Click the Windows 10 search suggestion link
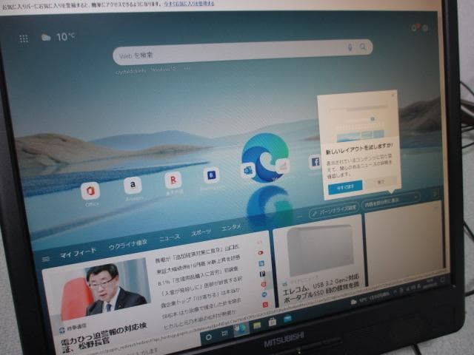Viewport: 474px width, 355px height. (x=164, y=69)
